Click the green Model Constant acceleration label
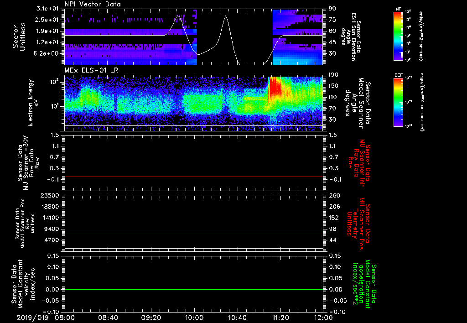Viewport: 467px width, 323px height. click(364, 285)
